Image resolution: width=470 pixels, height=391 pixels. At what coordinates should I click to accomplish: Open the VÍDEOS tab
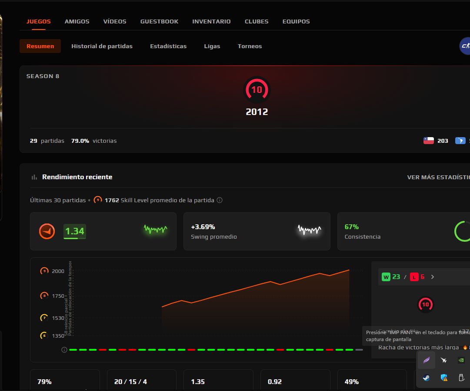tap(115, 22)
